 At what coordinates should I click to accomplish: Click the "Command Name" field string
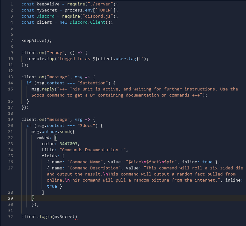[x=84, y=162]
